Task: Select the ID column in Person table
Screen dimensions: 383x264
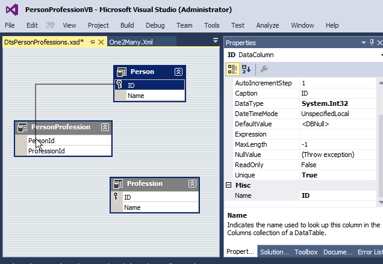Action: click(149, 85)
